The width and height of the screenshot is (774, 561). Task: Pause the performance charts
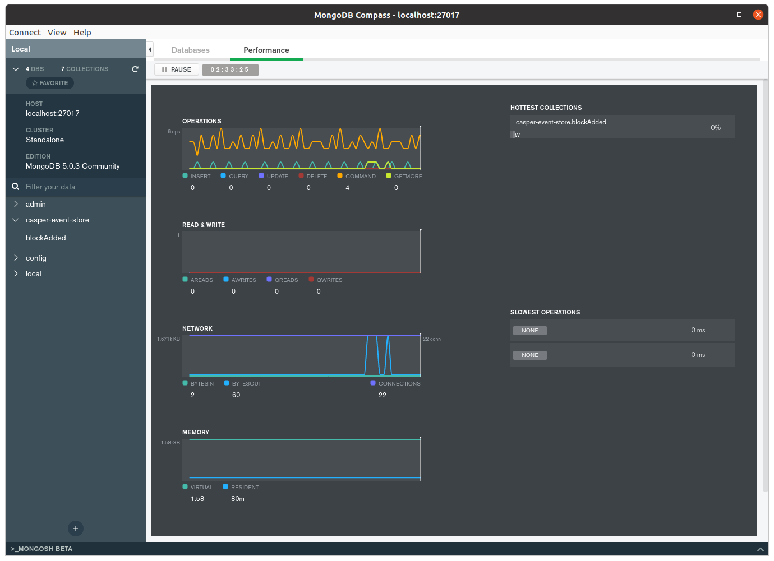pos(177,69)
